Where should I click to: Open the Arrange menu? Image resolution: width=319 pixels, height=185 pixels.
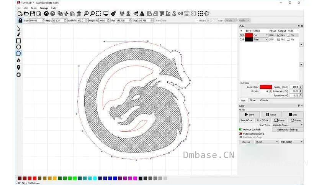[44, 8]
